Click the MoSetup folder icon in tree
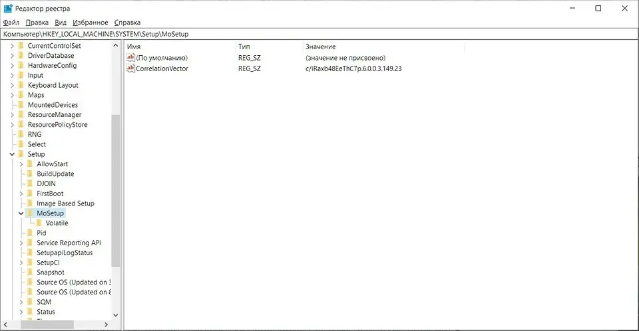The height and width of the screenshot is (331, 639). pos(30,213)
